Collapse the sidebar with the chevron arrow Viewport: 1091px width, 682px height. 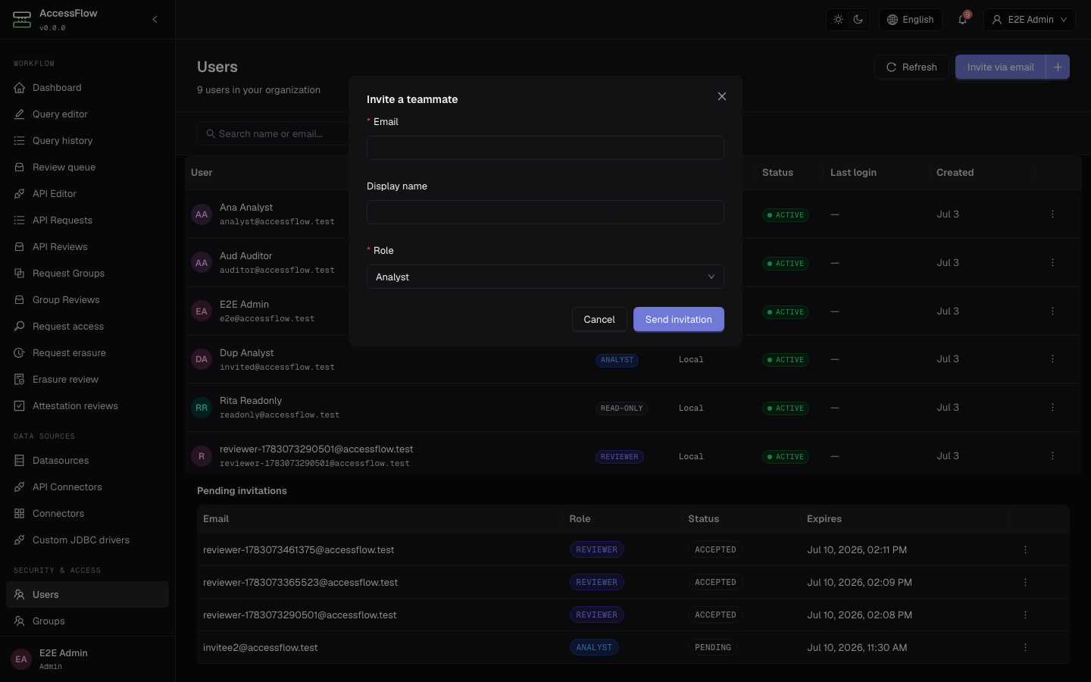click(x=155, y=20)
